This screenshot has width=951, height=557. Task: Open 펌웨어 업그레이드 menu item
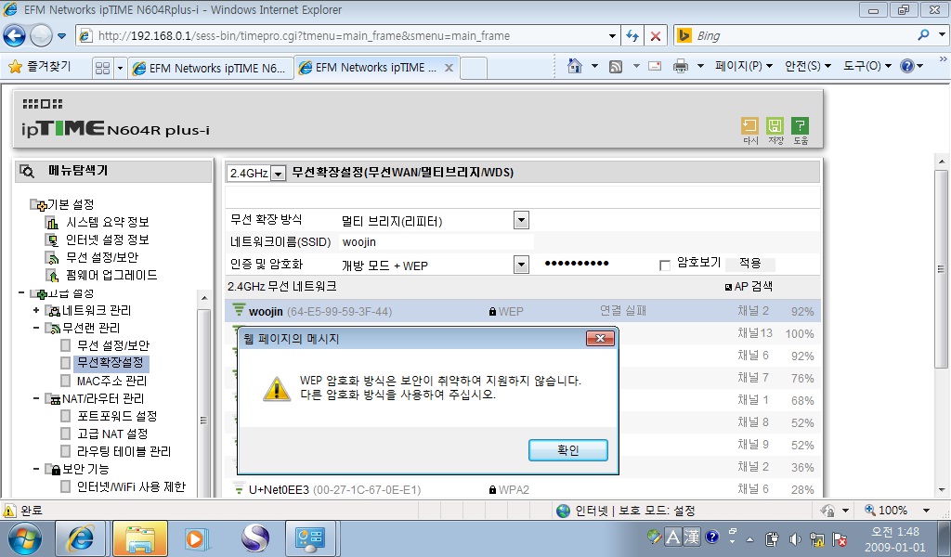pyautogui.click(x=111, y=275)
